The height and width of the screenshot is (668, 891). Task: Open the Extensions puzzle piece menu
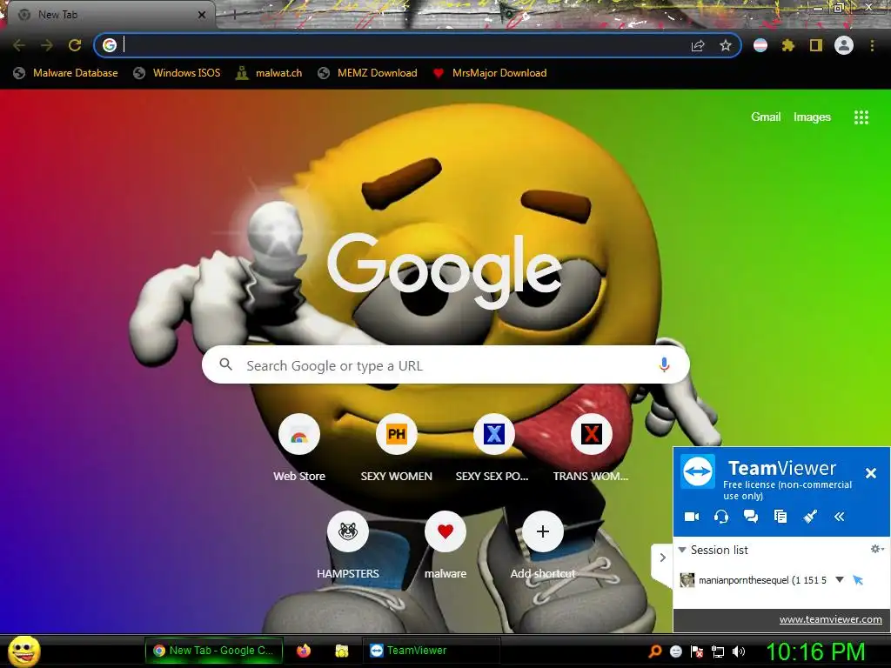coord(788,45)
